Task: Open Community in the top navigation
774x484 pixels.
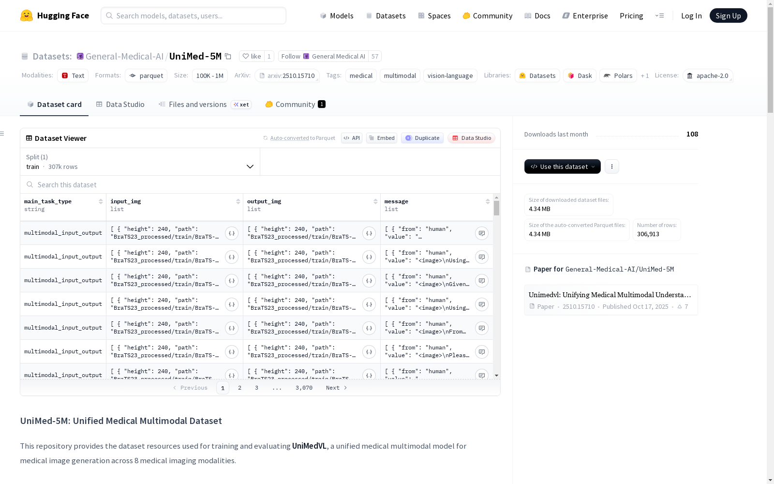Action: pyautogui.click(x=488, y=15)
